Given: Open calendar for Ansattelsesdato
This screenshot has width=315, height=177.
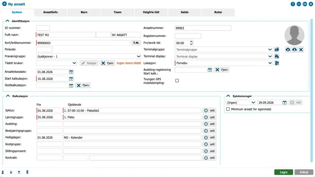Looking at the screenshot, I should [71, 72].
